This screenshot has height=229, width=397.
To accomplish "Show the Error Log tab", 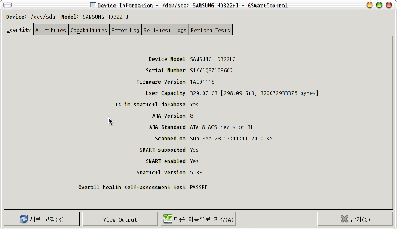I will click(x=125, y=30).
